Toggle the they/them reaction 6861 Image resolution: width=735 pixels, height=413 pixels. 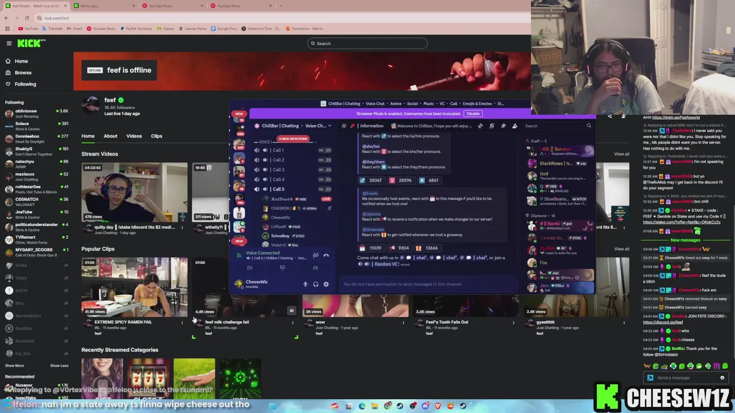click(x=429, y=180)
